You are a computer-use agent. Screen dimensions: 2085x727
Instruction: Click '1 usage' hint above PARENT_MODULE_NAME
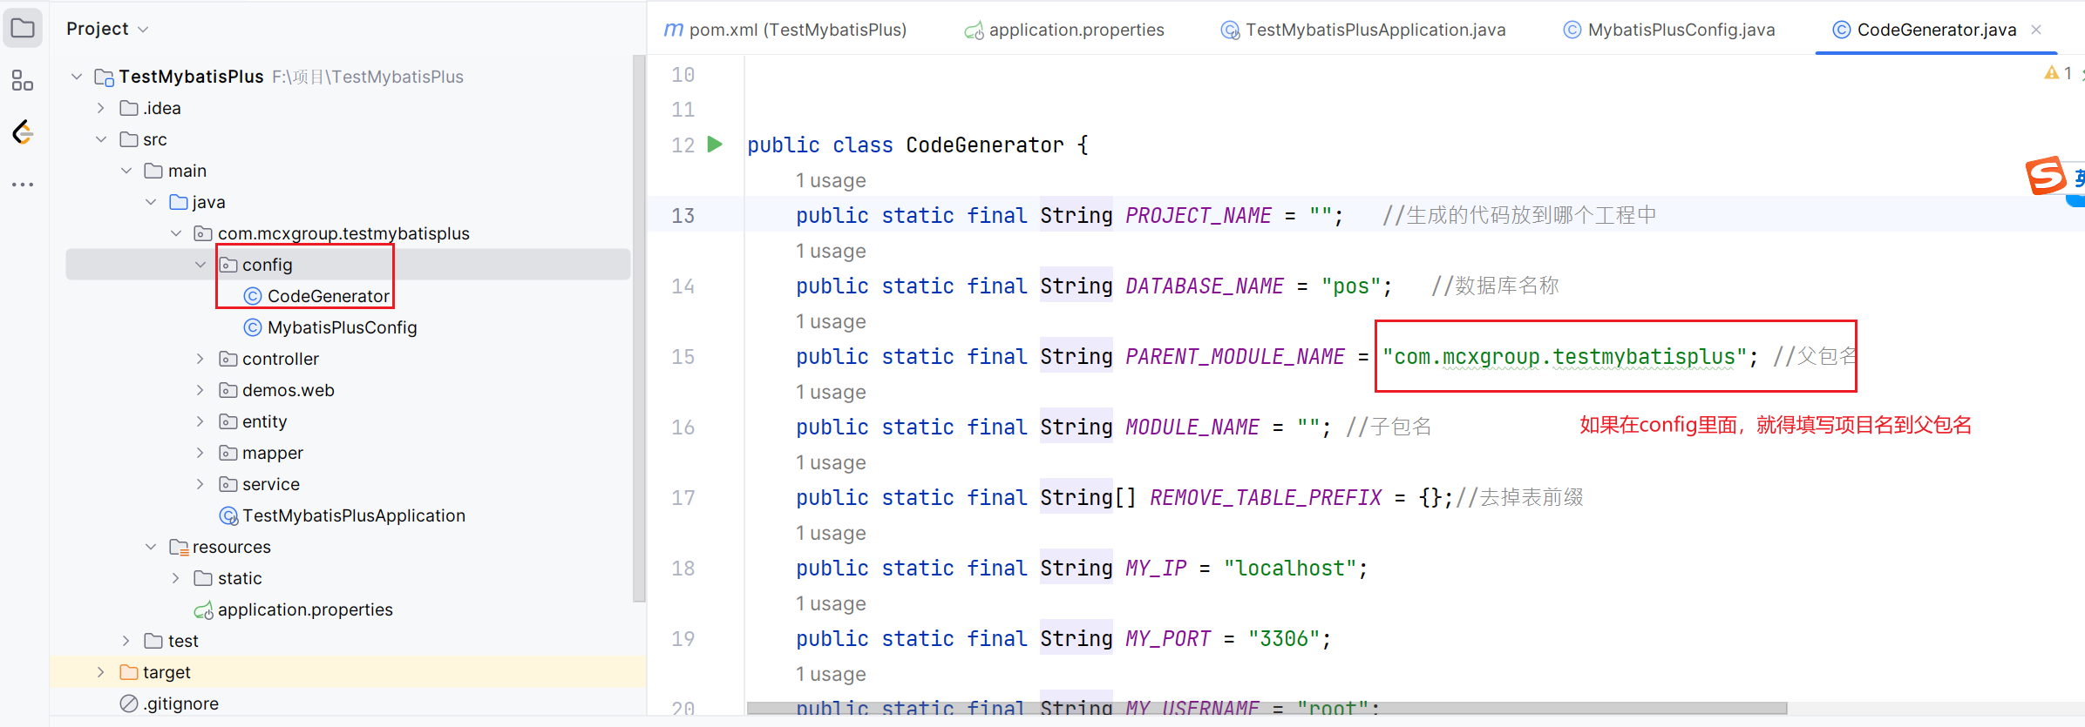831,321
